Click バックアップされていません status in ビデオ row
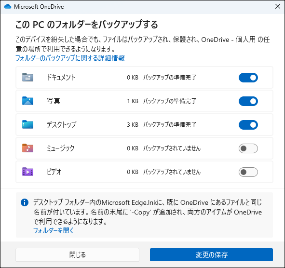The image size is (285, 268). 172,172
